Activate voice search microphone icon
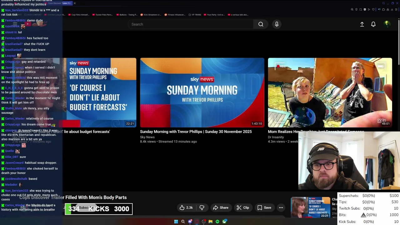 (x=277, y=24)
